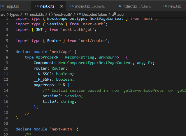Image resolution: width=186 pixels, height=136 pixels.
Task: Click line number 13 in gutter
Action: 6,85
